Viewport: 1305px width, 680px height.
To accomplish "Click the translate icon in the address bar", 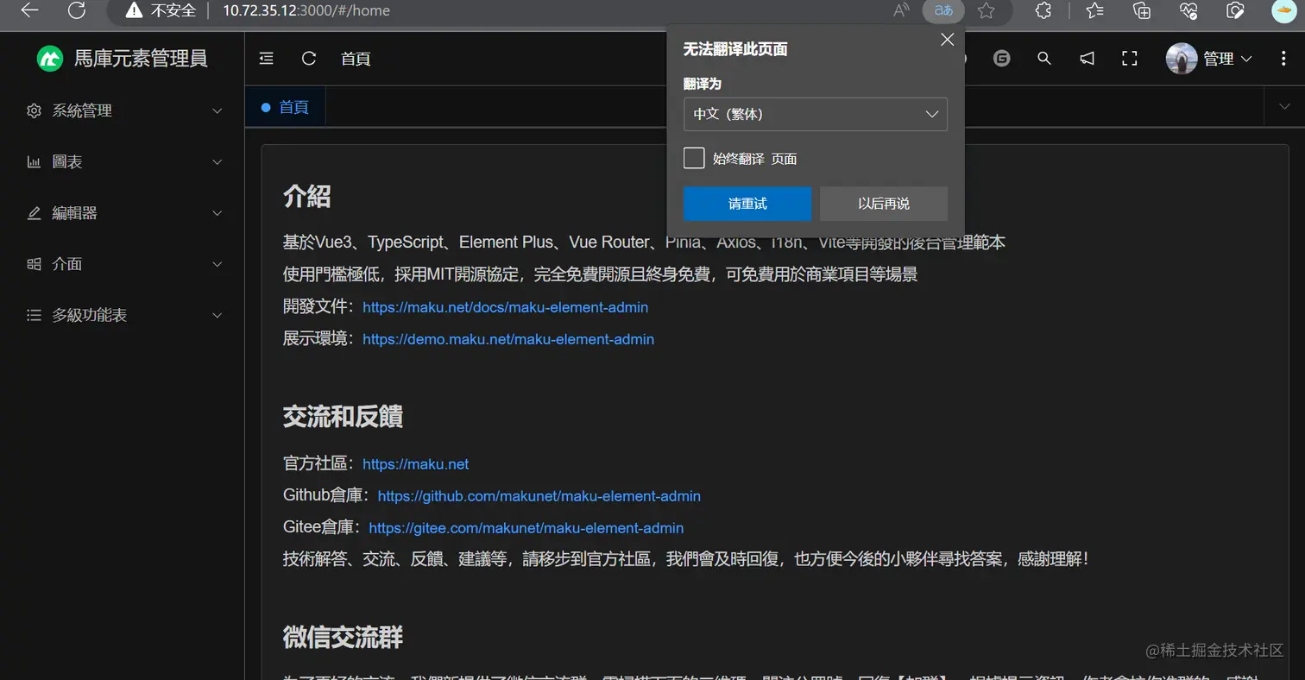I will [x=943, y=10].
